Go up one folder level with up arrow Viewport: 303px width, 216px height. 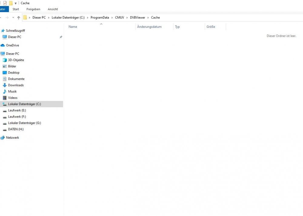tap(18, 18)
